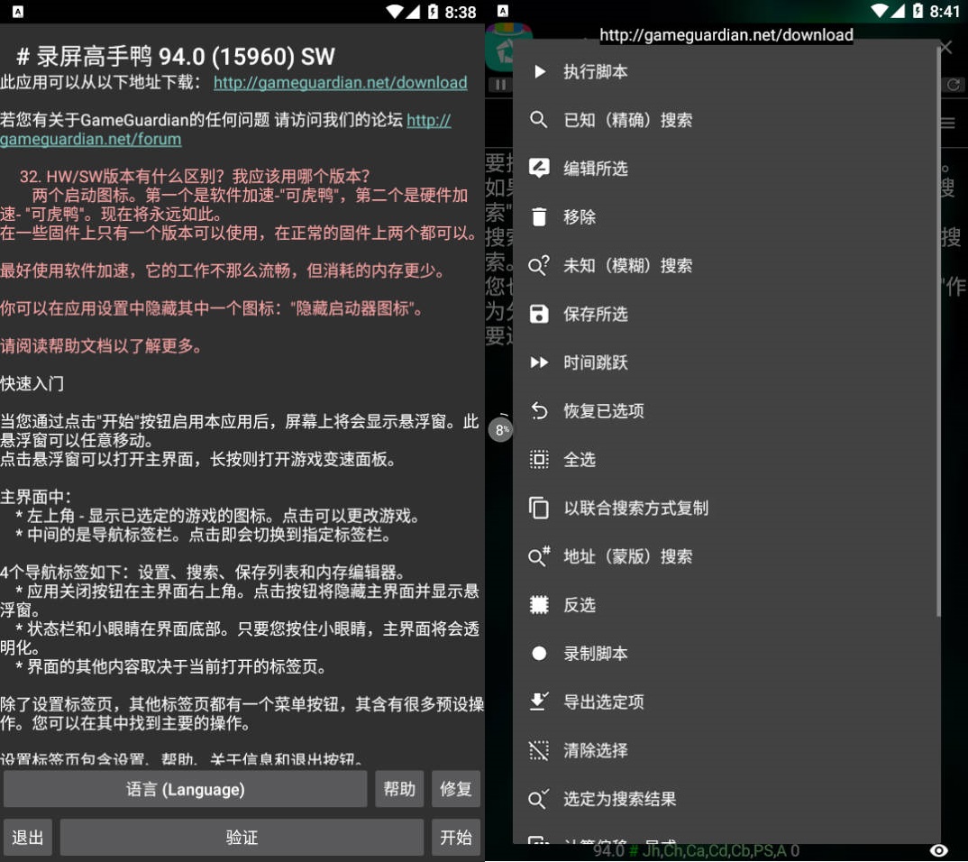
Task: Select the 编辑所选 menu entry
Action: (726, 168)
